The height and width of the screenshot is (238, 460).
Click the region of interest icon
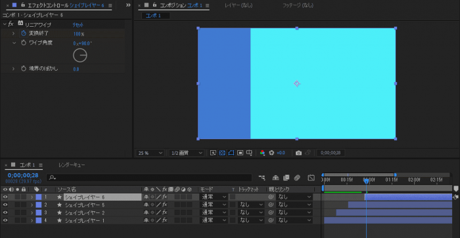[x=241, y=153]
